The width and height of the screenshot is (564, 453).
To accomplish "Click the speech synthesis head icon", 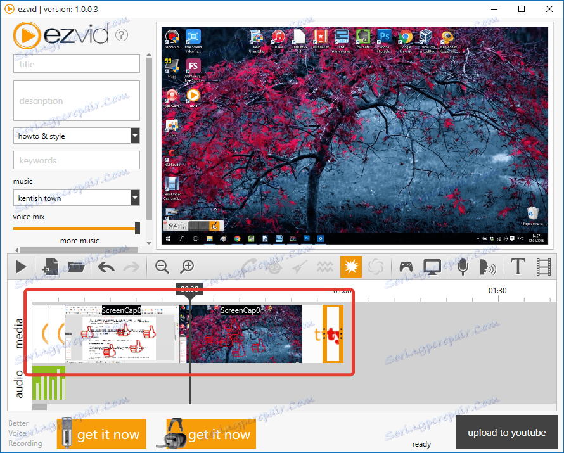I will tap(488, 267).
